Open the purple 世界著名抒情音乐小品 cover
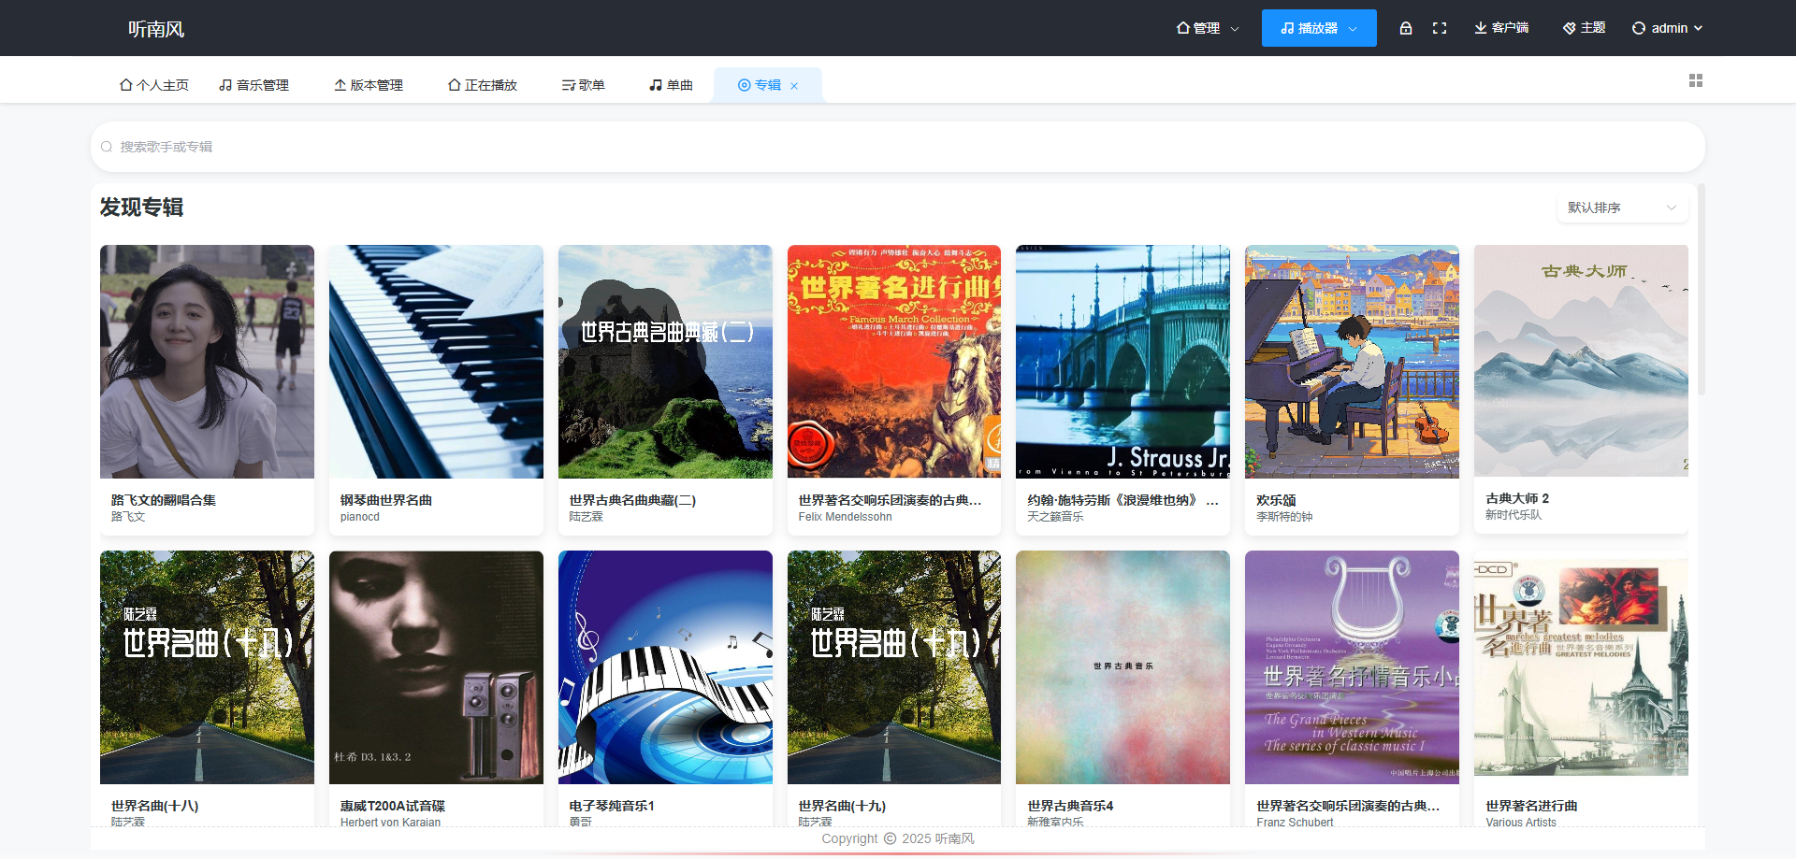 click(x=1352, y=667)
